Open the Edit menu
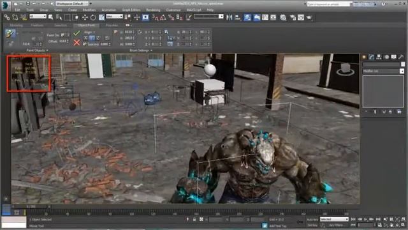The height and width of the screenshot is (230, 408). pos(17,10)
